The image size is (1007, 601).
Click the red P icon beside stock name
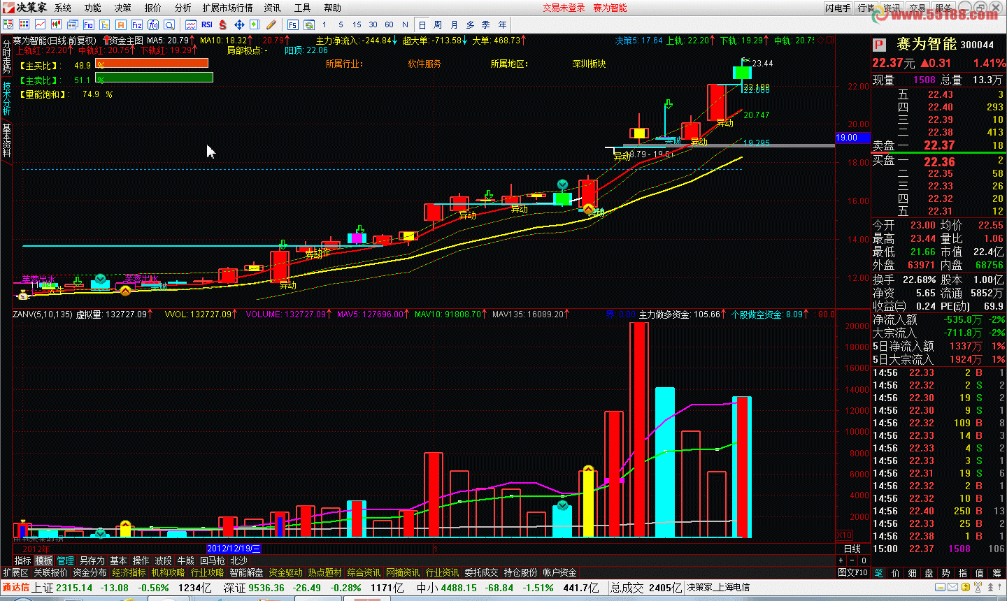[879, 45]
